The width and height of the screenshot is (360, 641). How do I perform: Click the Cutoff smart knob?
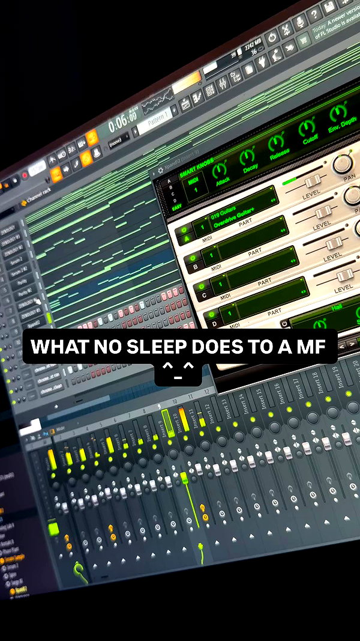pos(307,129)
